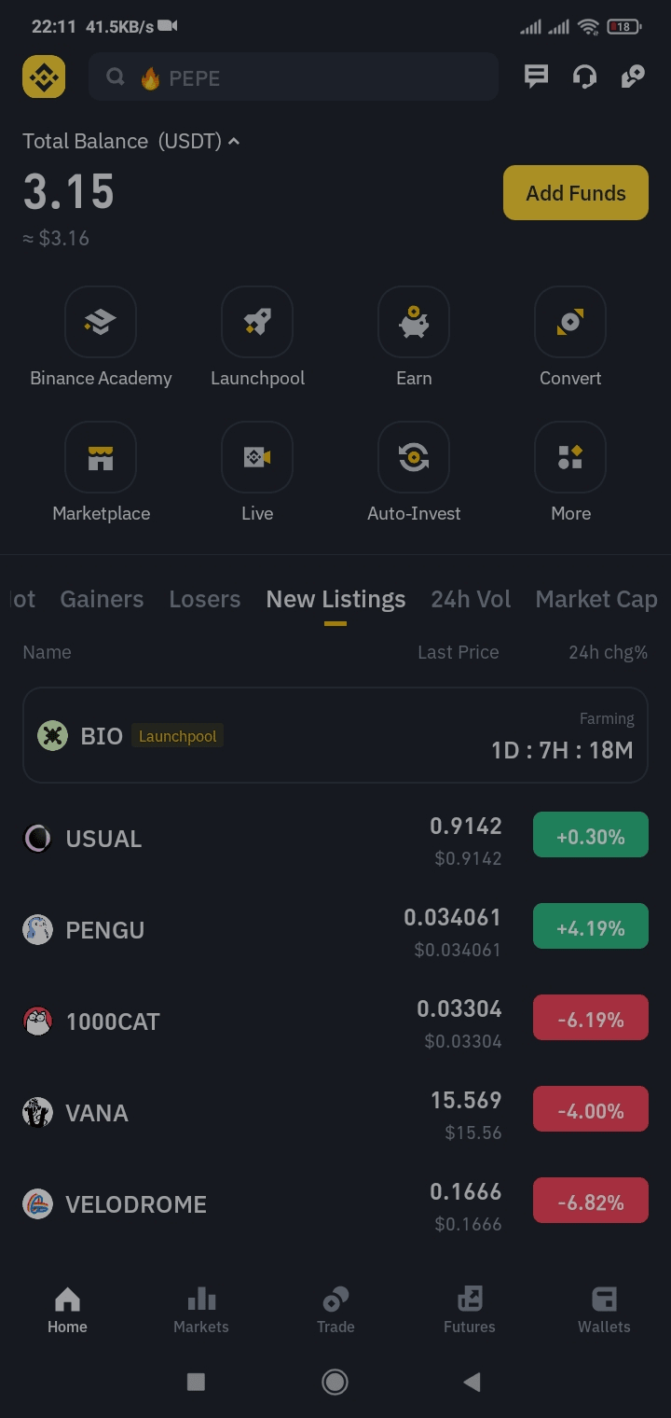Open customer support headset icon

[x=584, y=76]
